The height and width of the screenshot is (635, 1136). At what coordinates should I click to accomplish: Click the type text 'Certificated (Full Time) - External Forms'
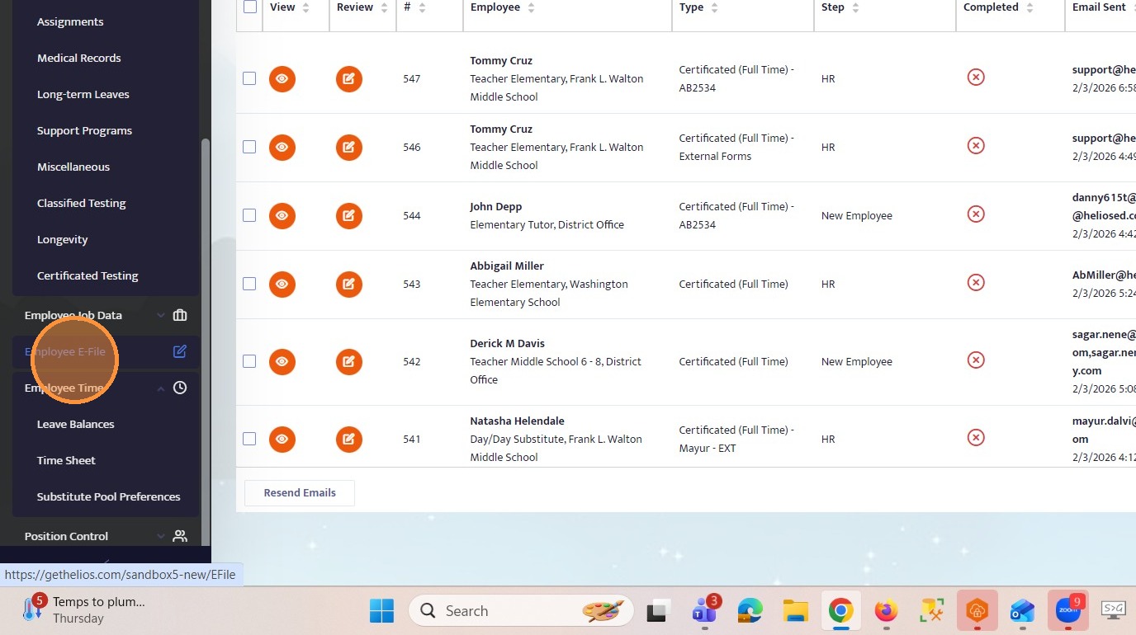pos(736,147)
